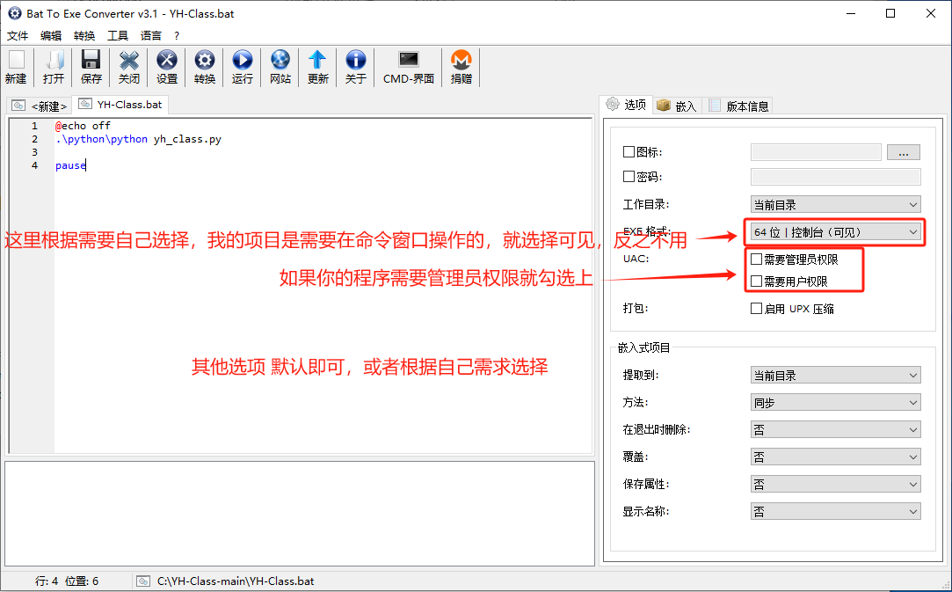Click the 捐赠 (Donate) Monero icon
The height and width of the screenshot is (592, 952).
(461, 67)
